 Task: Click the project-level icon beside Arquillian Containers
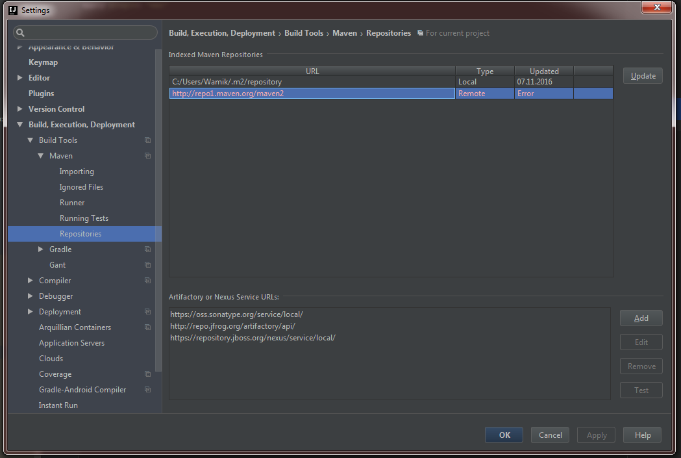coord(147,327)
